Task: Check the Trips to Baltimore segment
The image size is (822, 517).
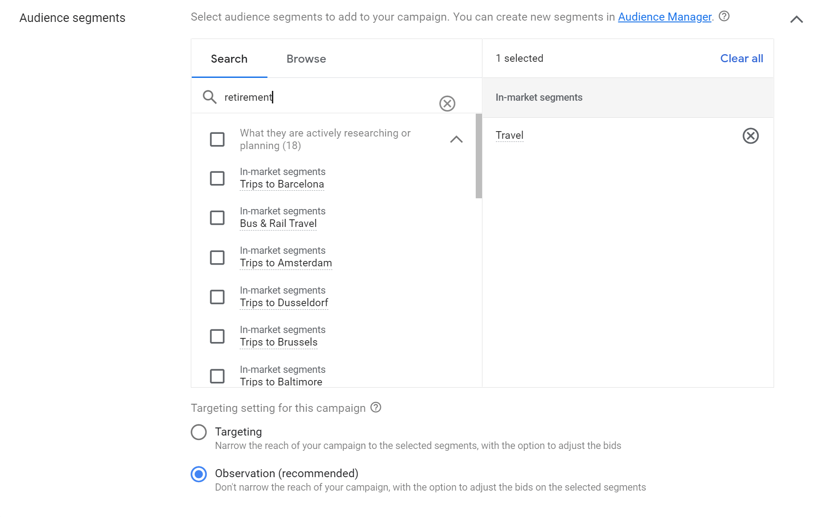Action: (x=217, y=376)
